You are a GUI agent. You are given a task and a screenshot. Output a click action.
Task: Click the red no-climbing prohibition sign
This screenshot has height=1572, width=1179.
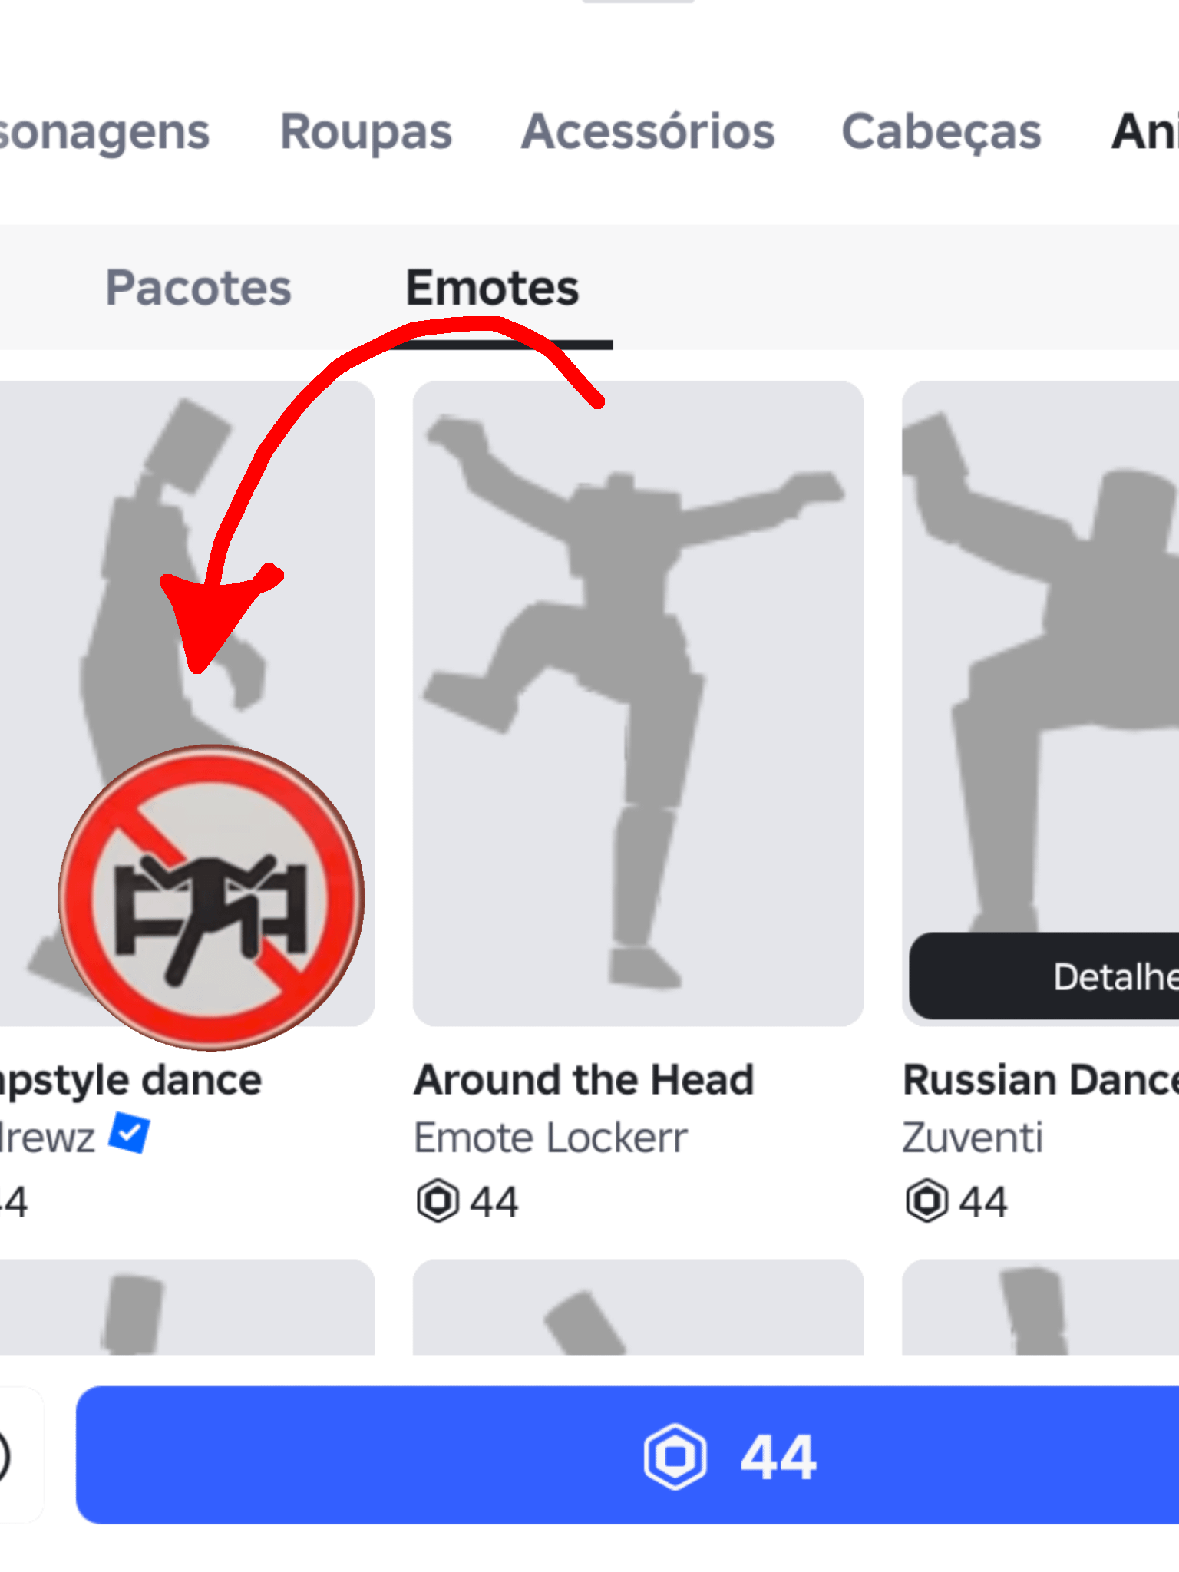coord(212,897)
